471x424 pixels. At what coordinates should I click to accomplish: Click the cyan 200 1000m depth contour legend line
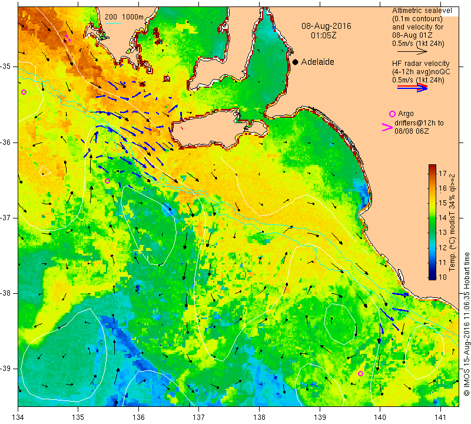[x=113, y=23]
